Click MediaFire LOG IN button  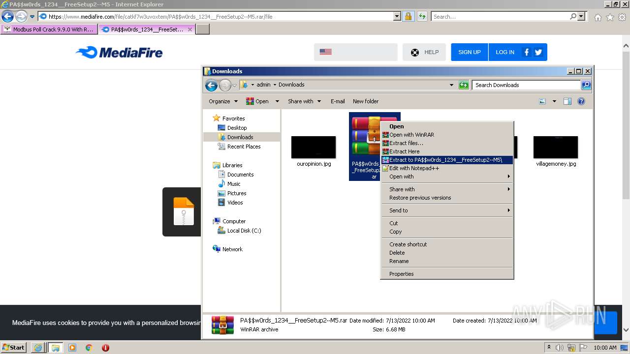(x=505, y=52)
